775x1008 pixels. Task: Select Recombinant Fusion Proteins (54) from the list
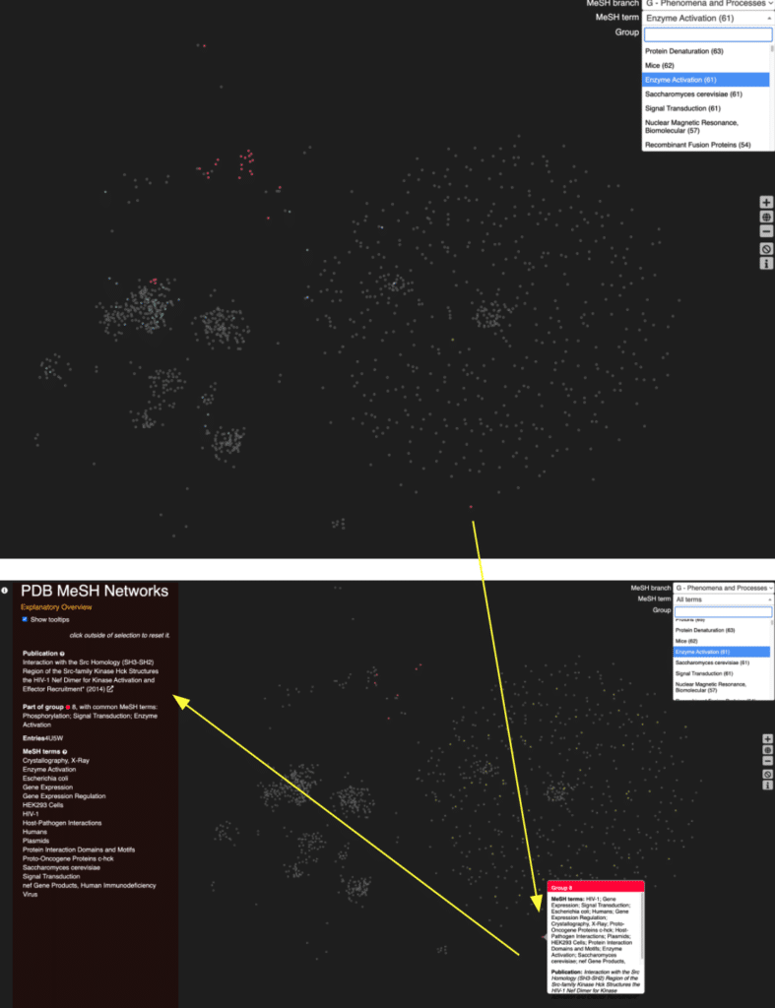tap(698, 145)
